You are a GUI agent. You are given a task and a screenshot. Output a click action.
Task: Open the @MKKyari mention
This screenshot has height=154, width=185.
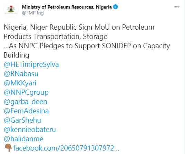tap(20, 83)
